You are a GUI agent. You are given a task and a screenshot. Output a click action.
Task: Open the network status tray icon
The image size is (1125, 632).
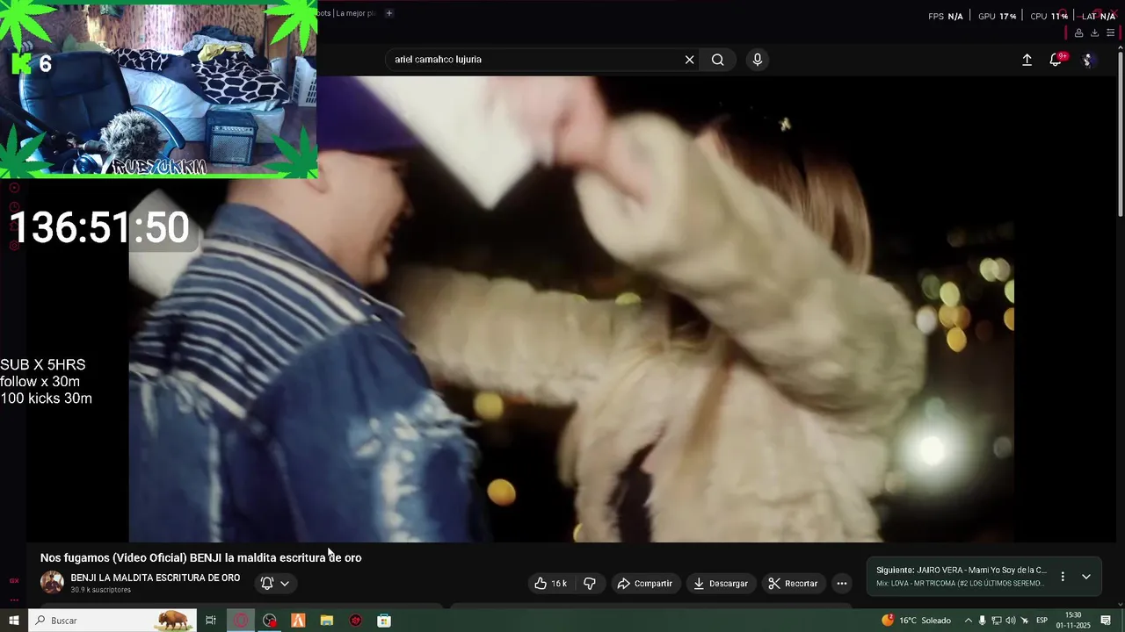[x=997, y=621]
